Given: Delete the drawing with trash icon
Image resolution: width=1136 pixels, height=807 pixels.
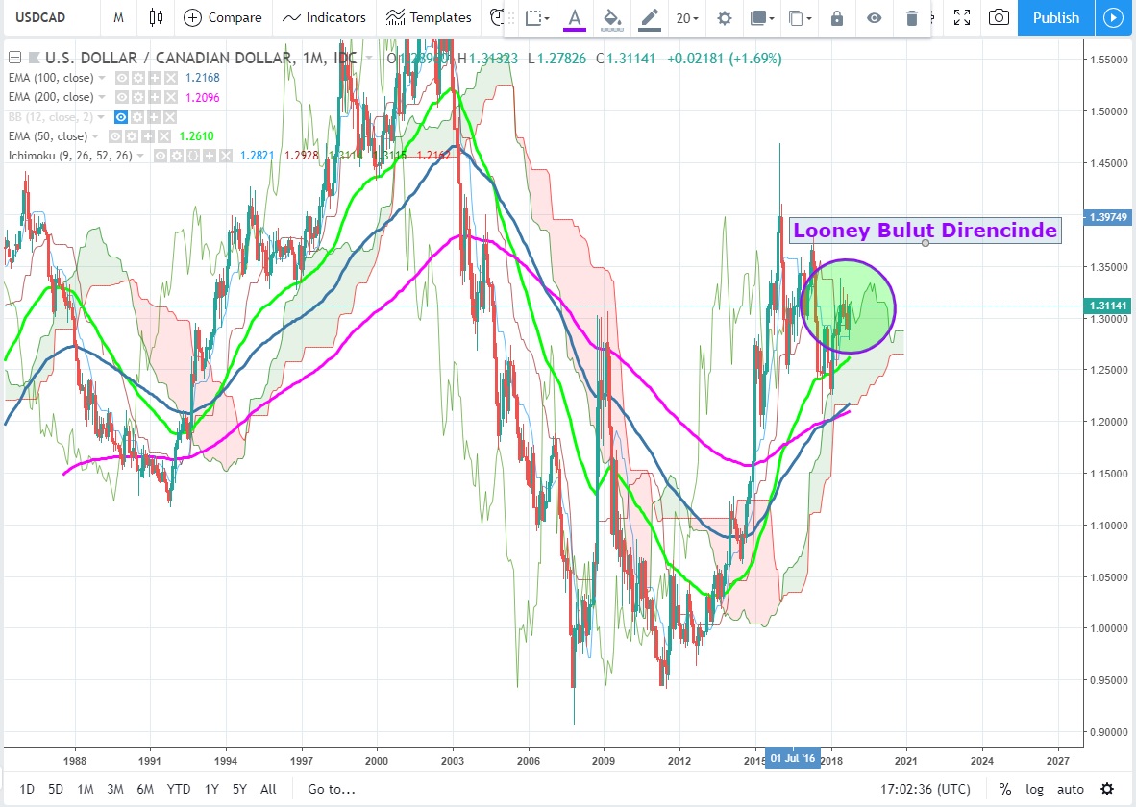Looking at the screenshot, I should tap(912, 18).
